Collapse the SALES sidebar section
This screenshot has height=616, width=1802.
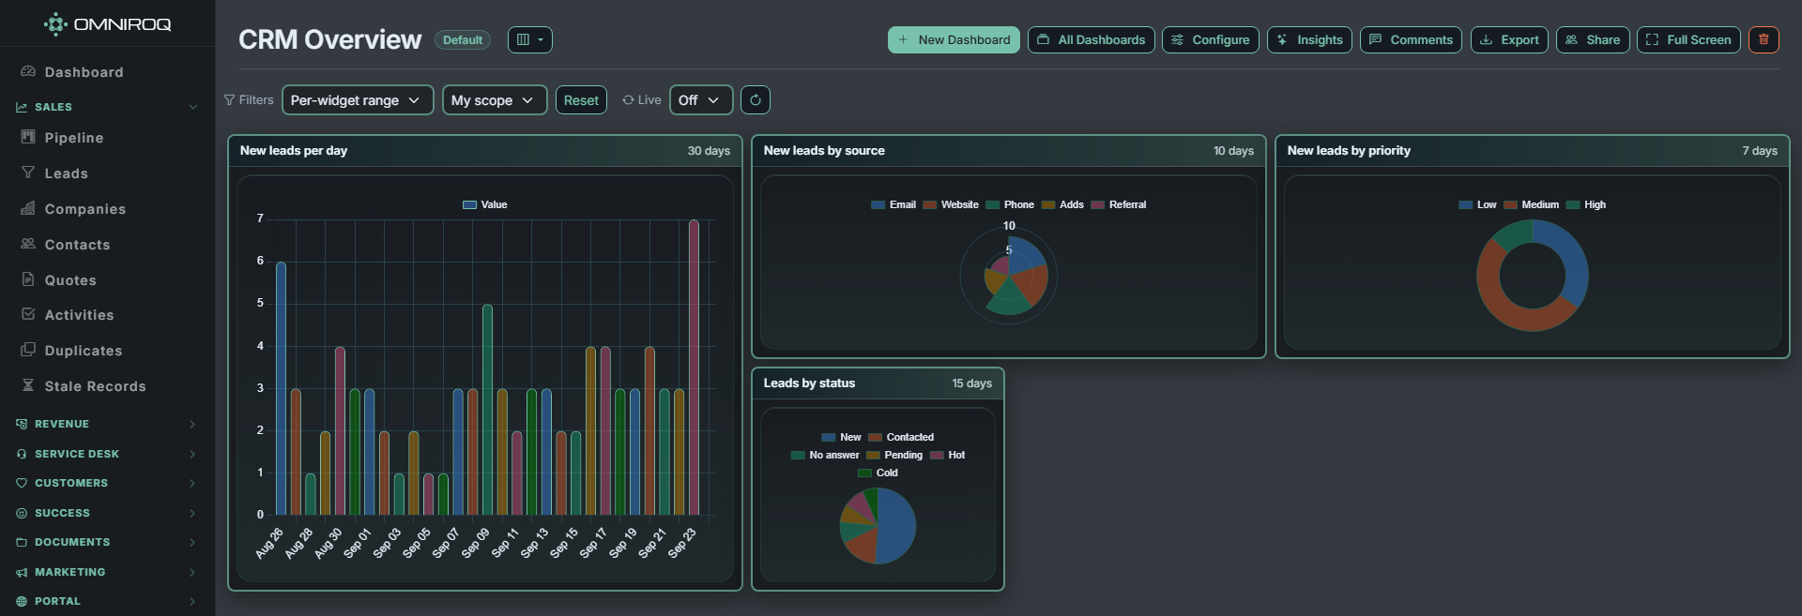click(107, 107)
